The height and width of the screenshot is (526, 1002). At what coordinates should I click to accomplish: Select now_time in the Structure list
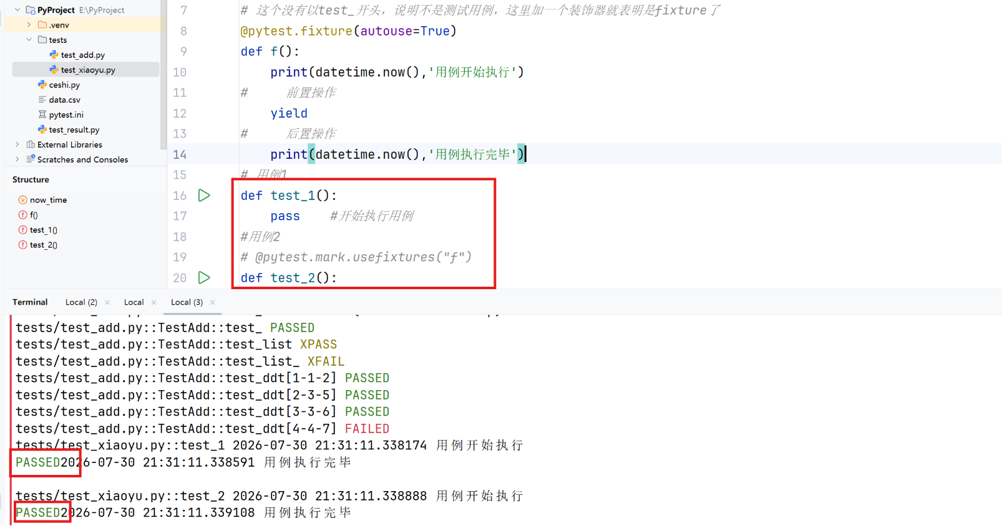pos(48,200)
